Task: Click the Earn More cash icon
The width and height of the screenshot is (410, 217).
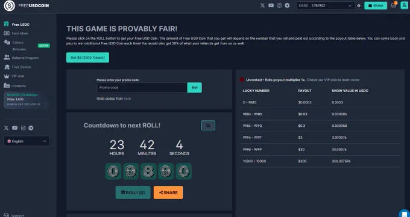Action: 7,33
